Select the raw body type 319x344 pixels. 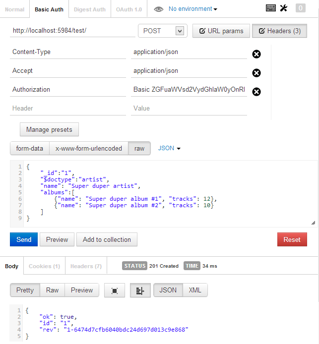(139, 149)
